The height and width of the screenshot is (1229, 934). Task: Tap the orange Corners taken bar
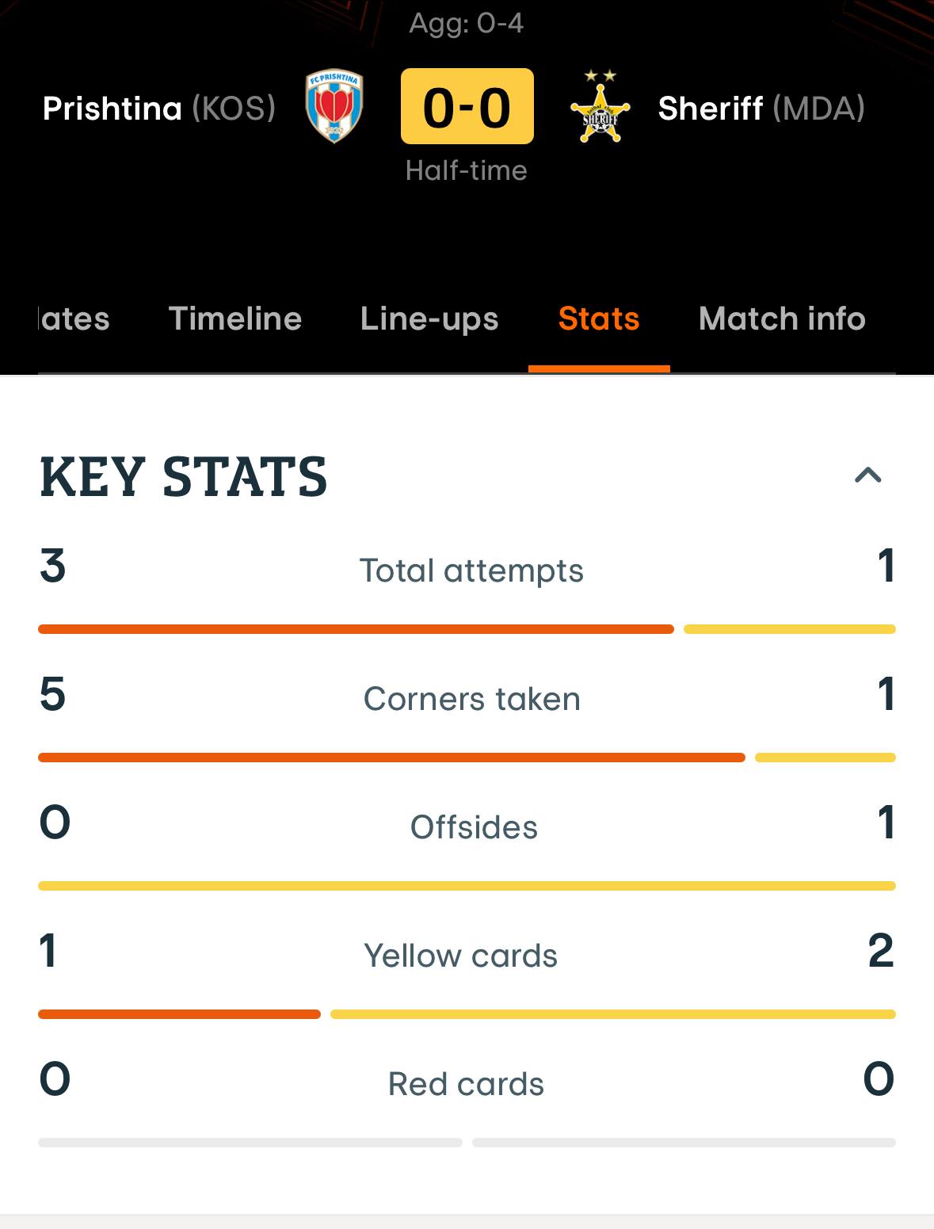click(391, 758)
